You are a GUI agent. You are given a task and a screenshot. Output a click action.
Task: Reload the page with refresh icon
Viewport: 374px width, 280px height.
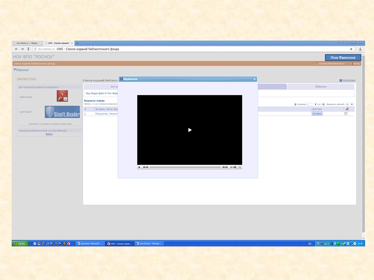(x=36, y=49)
